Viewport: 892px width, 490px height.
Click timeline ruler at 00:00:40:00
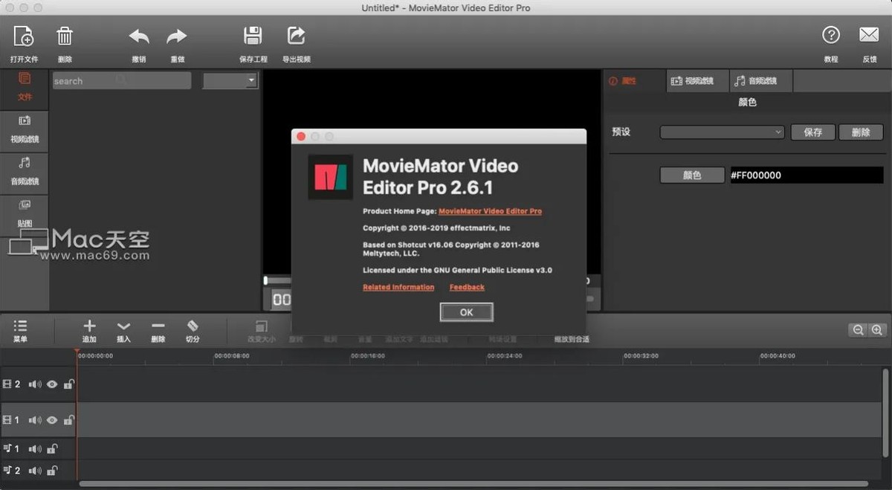pyautogui.click(x=778, y=356)
